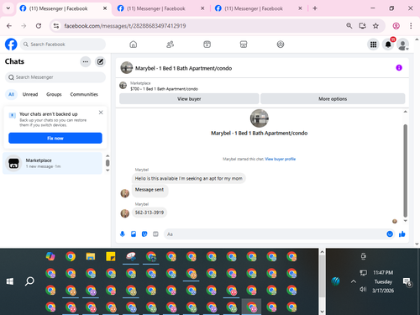Click the address bar URL

[125, 26]
